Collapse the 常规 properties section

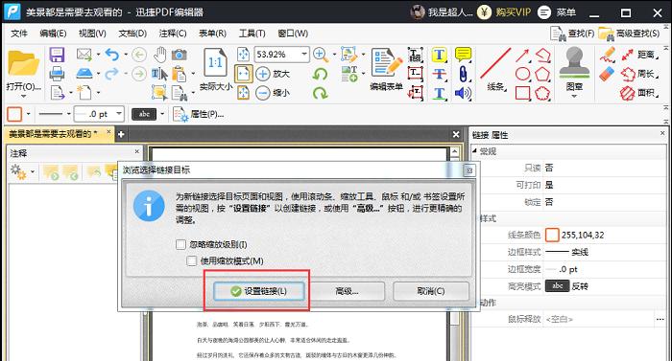pyautogui.click(x=475, y=151)
